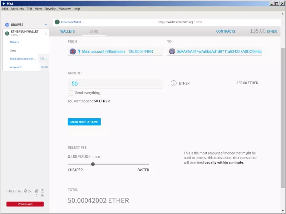Click the 135.00 ETHER balance beside ETHER currency
The height and width of the screenshot is (214, 286).
click(247, 83)
